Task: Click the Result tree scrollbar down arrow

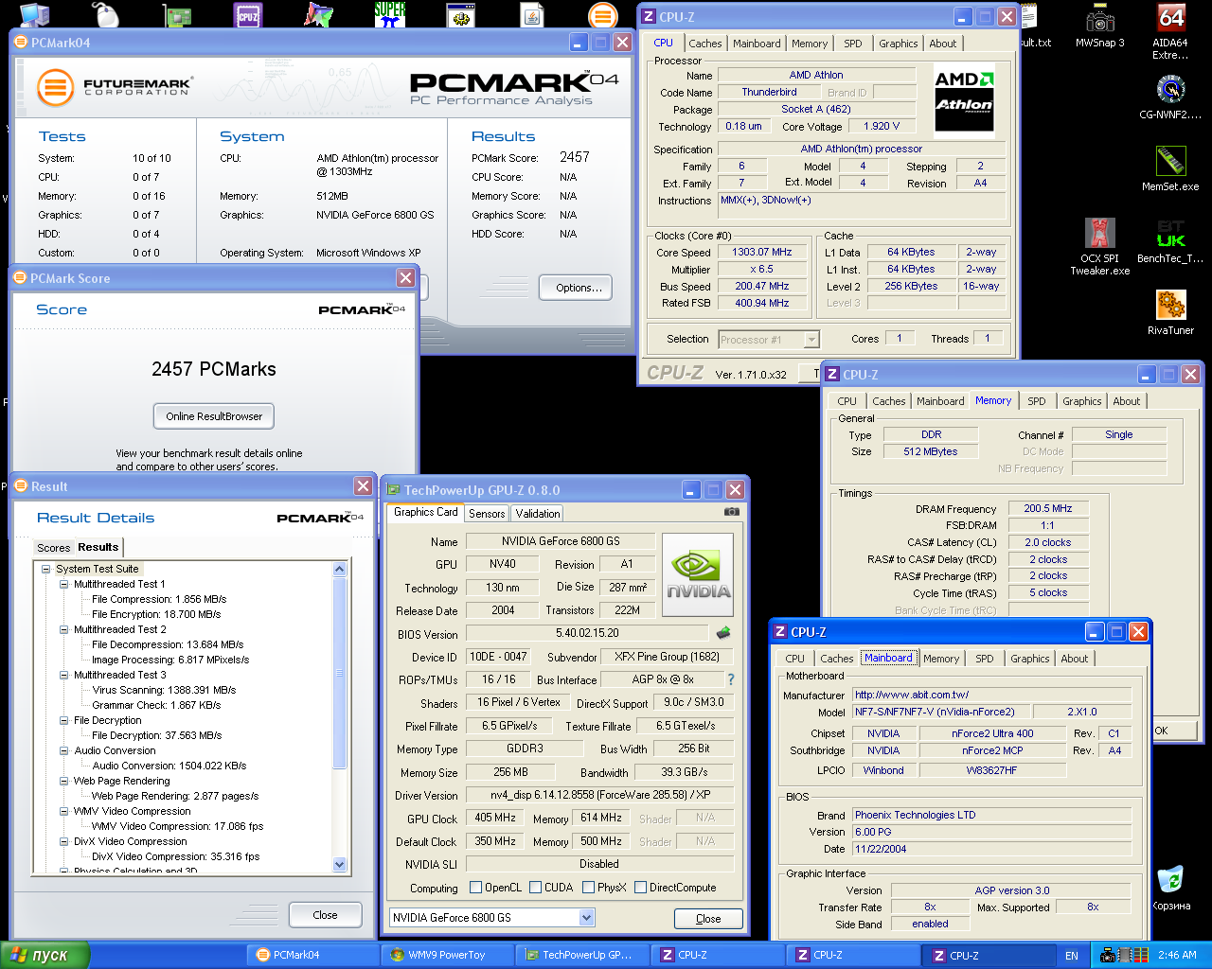Action: pos(340,864)
